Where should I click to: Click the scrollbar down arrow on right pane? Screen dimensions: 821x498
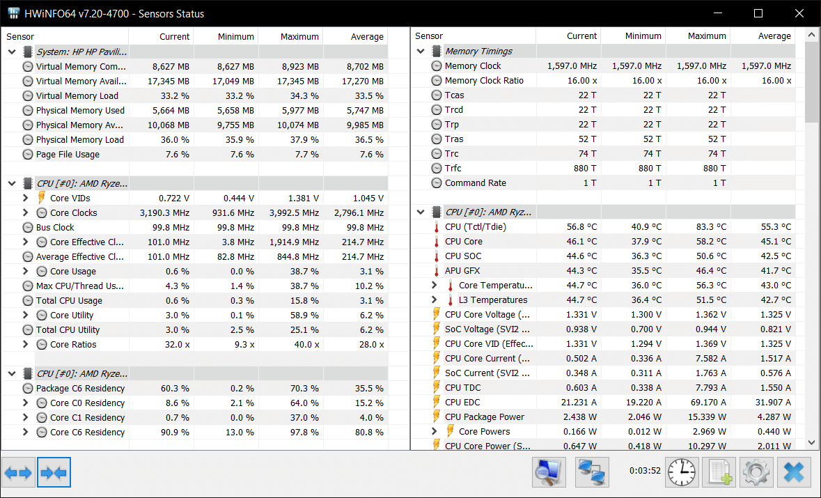pyautogui.click(x=811, y=442)
